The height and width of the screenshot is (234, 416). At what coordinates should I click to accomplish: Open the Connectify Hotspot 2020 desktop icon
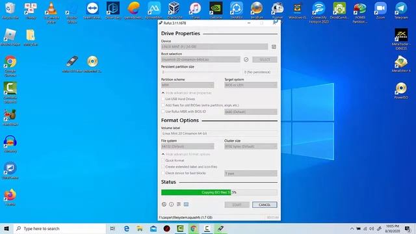(318, 12)
